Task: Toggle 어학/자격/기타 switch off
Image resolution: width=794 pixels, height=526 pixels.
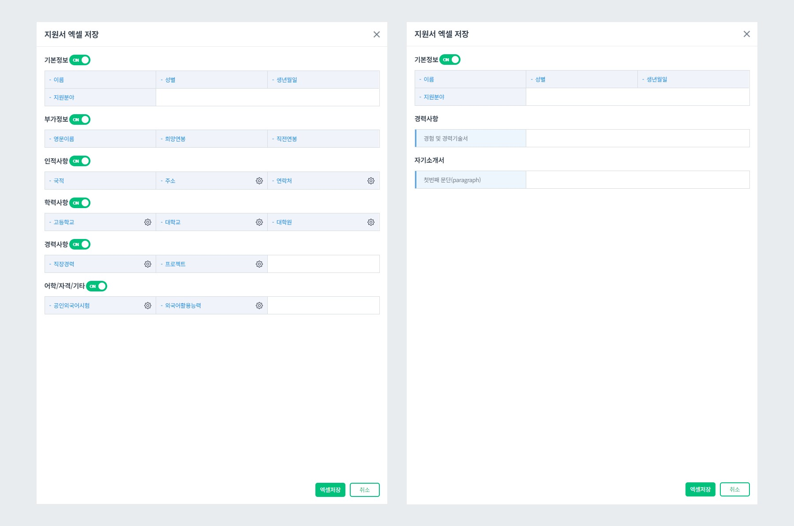Action: coord(97,286)
